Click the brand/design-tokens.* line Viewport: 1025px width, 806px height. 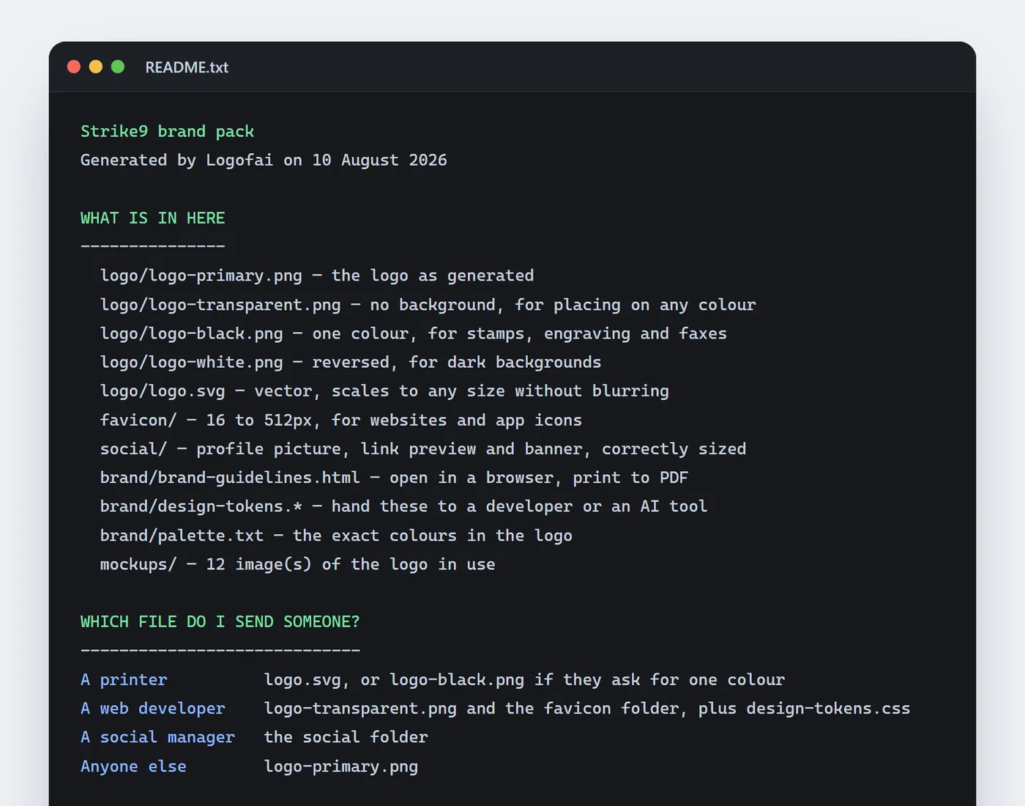(x=403, y=506)
